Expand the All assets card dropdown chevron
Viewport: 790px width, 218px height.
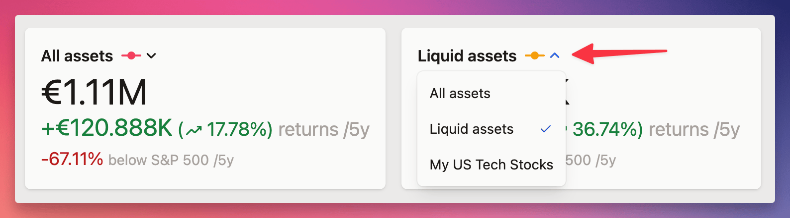[151, 56]
